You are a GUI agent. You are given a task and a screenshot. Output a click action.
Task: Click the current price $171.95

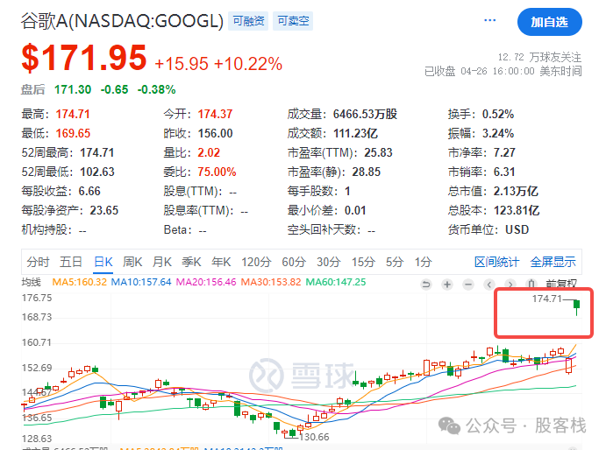[x=84, y=58]
